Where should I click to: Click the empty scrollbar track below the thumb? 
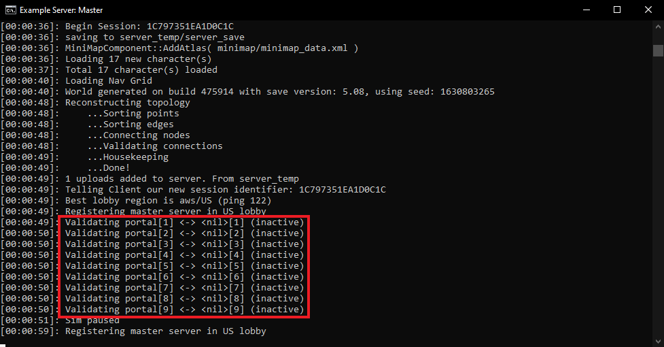click(x=658, y=204)
